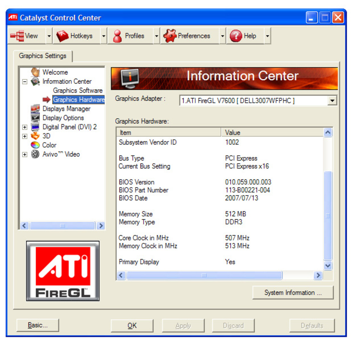Image resolution: width=356 pixels, height=345 pixels.
Task: Click the Digital Panel monitor icon
Action: [35, 127]
